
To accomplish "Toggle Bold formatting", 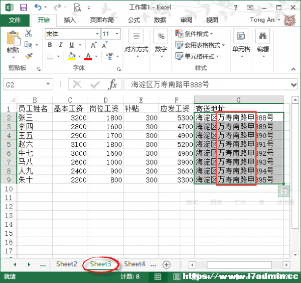I will [50, 45].
